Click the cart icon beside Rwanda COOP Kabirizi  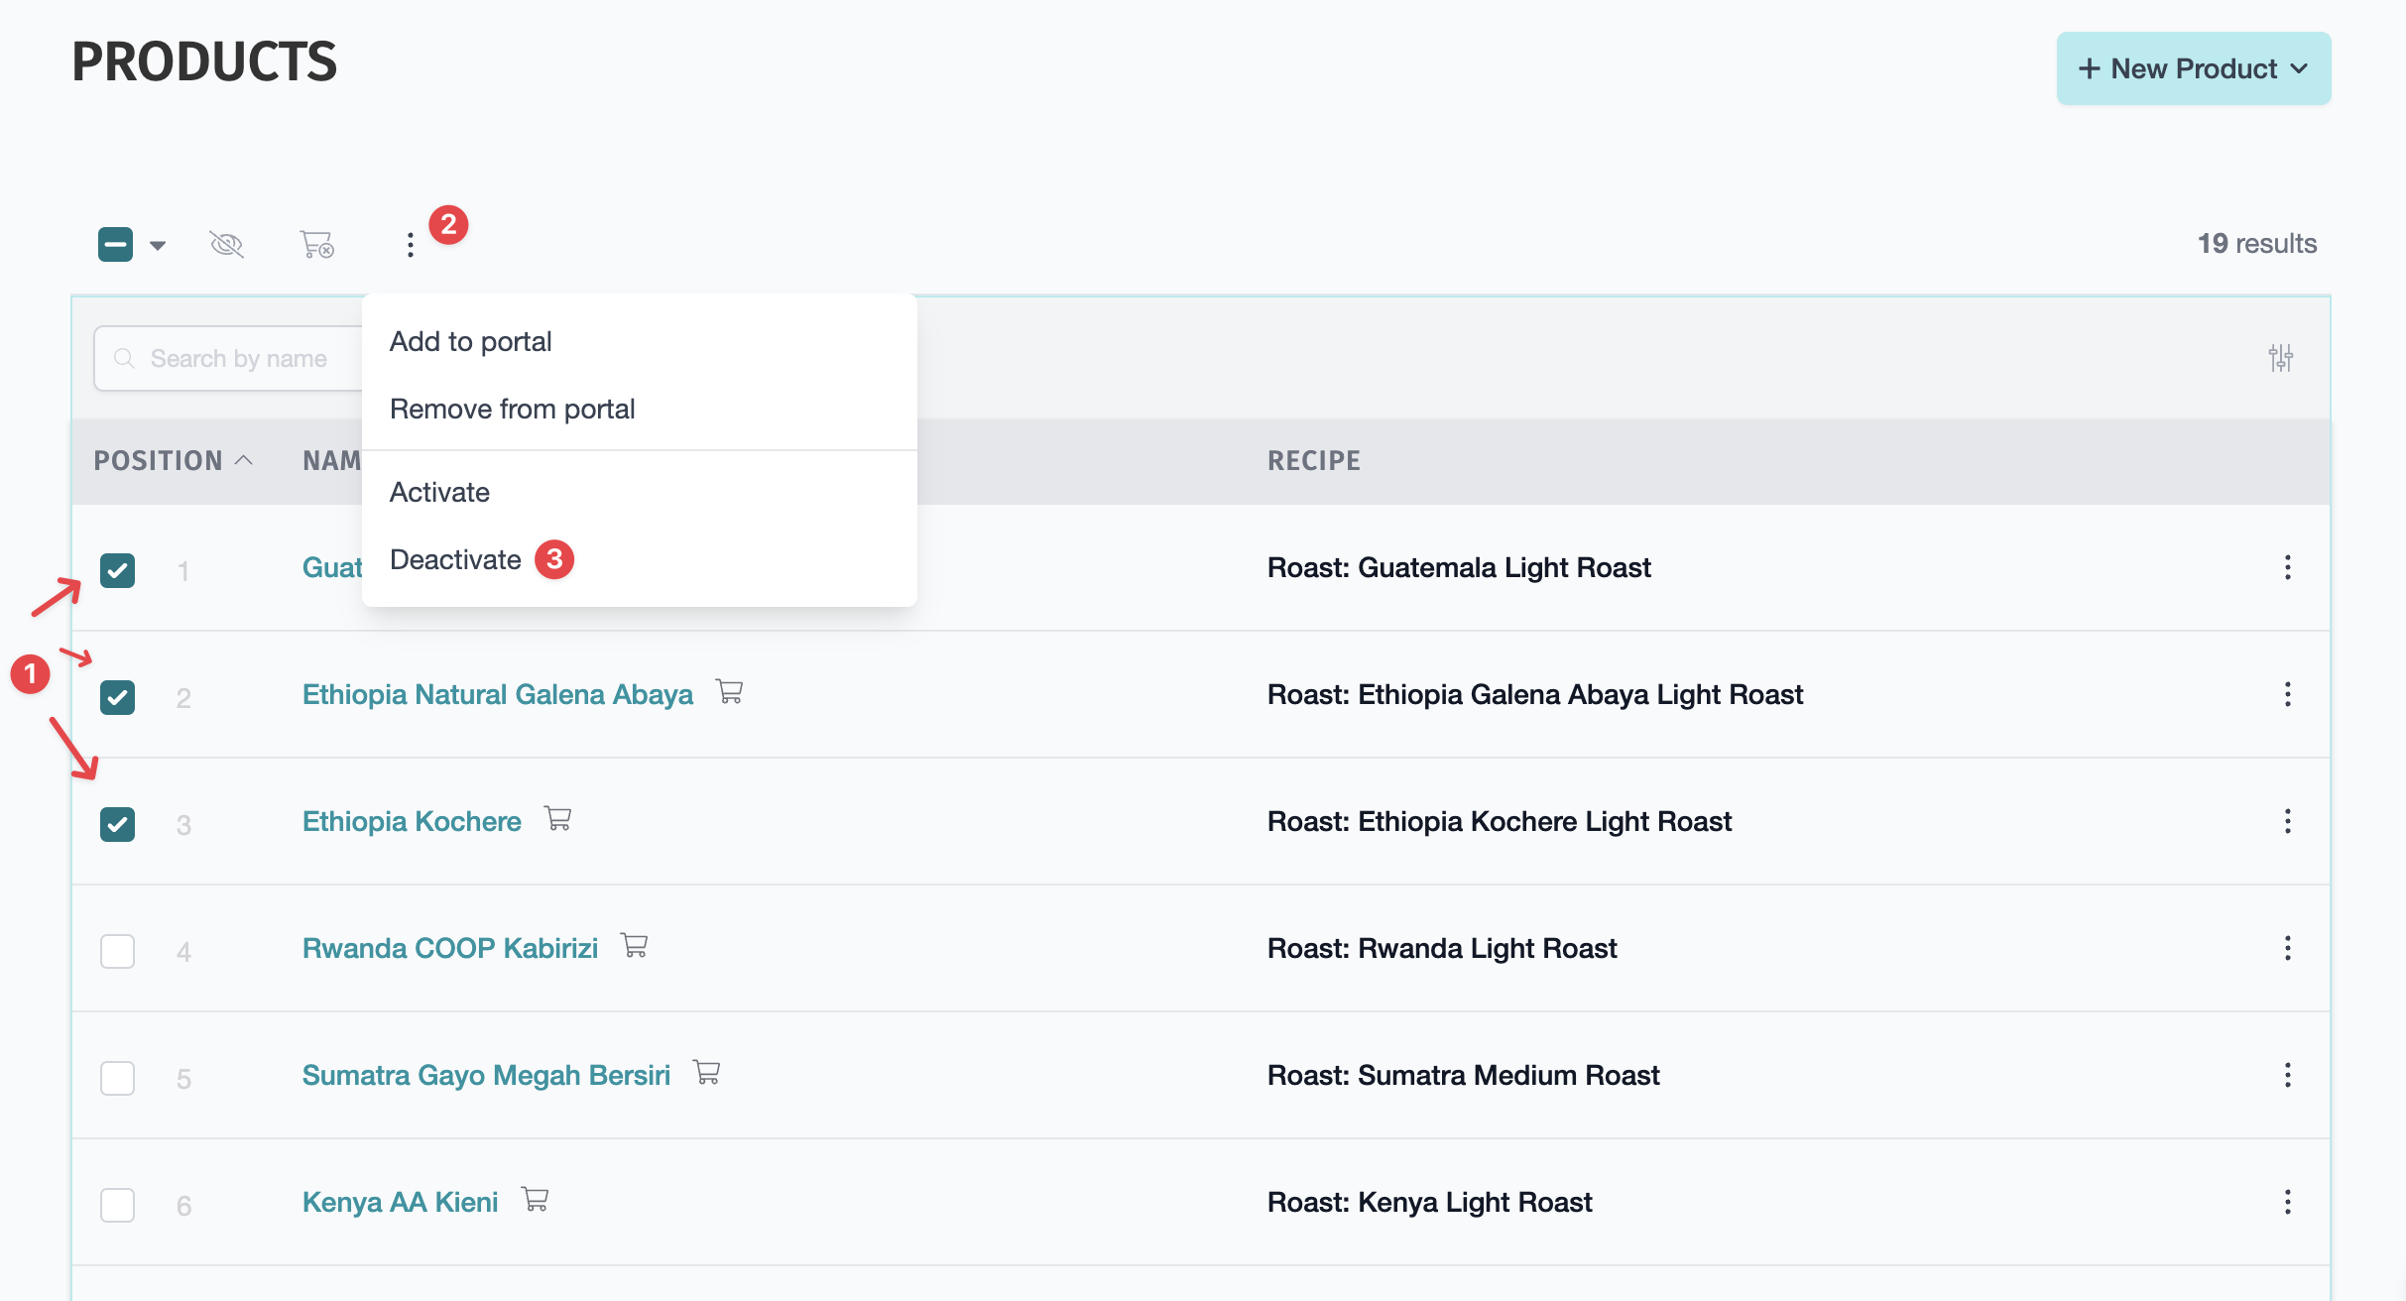click(x=635, y=946)
